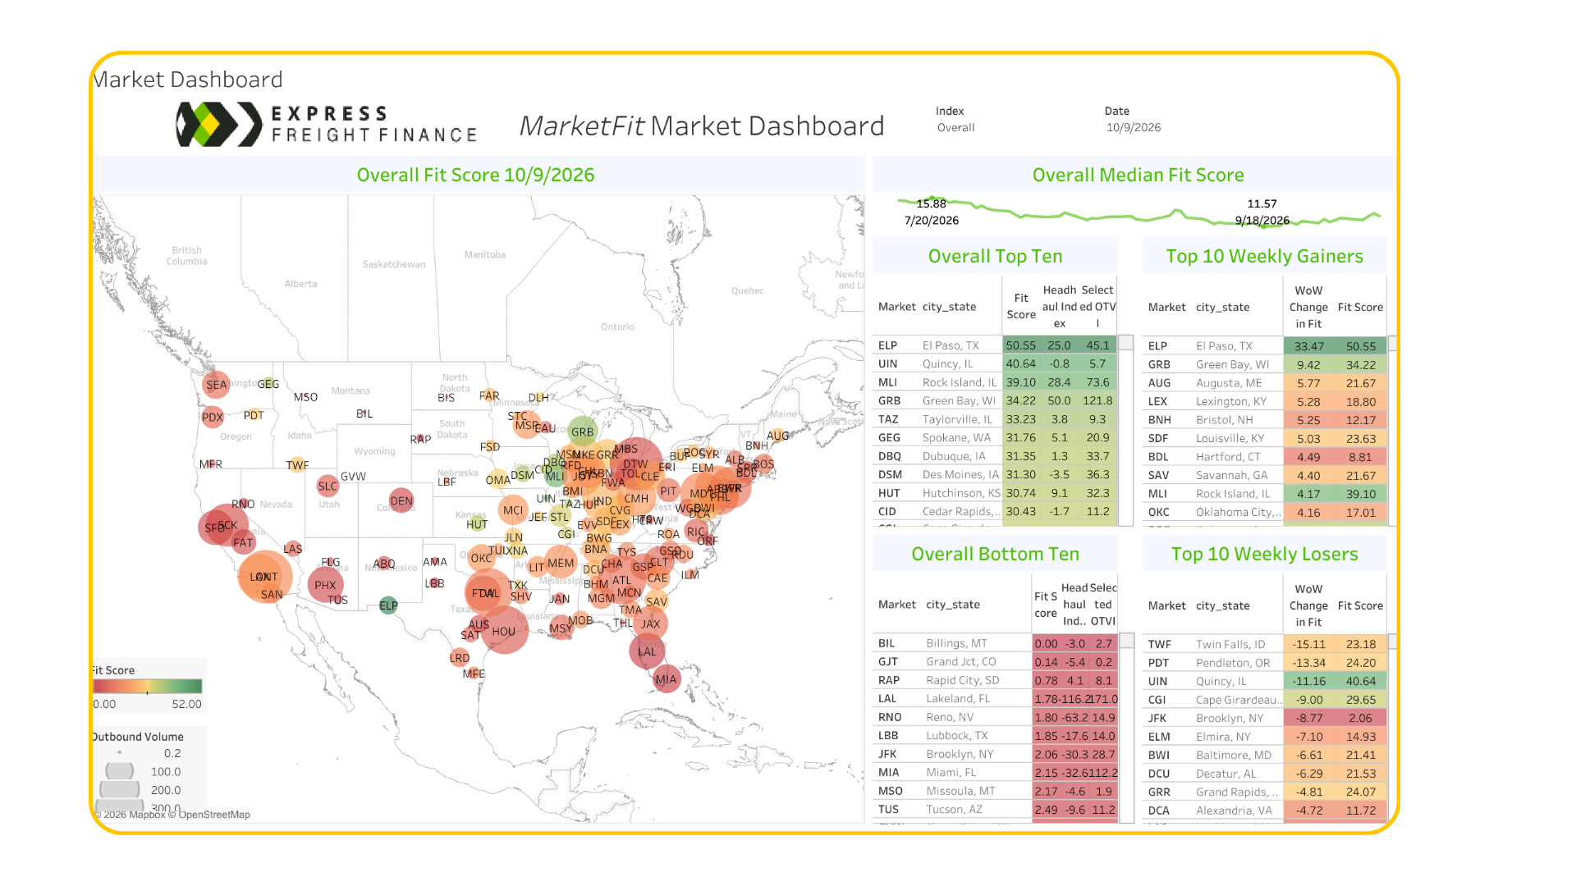
Task: Select the GRB market bubble on map
Action: pyautogui.click(x=582, y=432)
